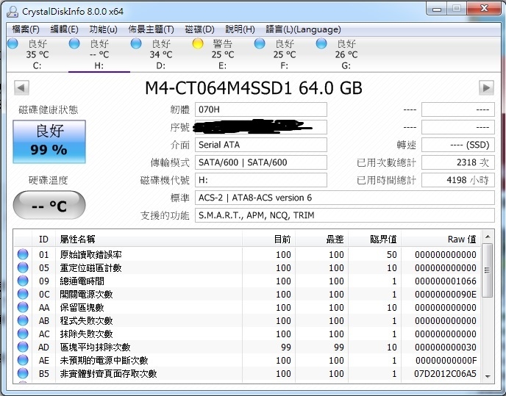
Task: Click raw value 000000000030
Action: click(x=446, y=347)
